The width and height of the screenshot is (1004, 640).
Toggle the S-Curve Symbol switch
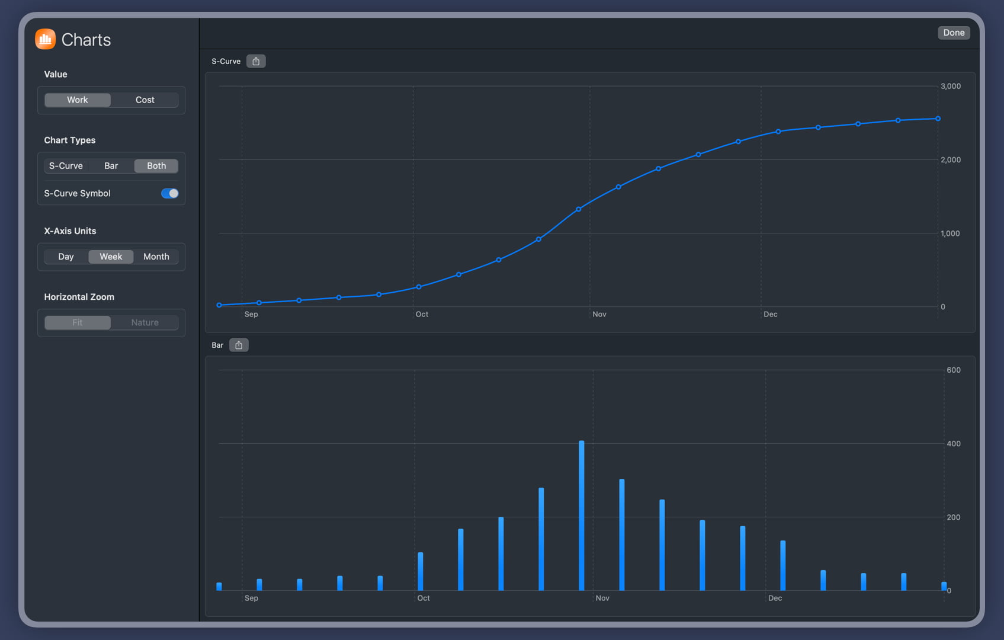tap(169, 193)
